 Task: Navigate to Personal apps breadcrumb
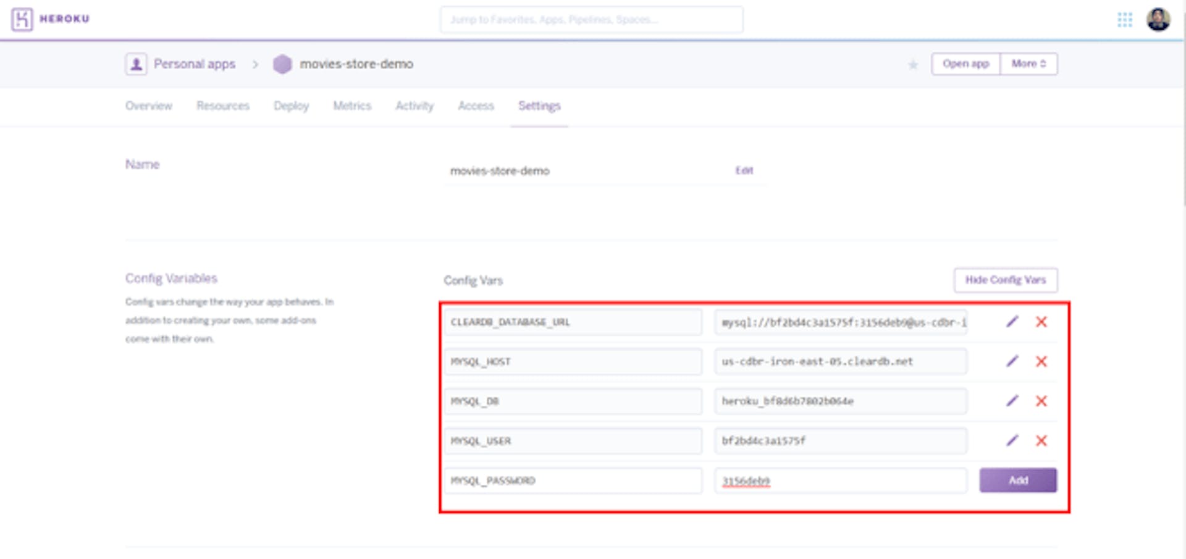coord(195,64)
